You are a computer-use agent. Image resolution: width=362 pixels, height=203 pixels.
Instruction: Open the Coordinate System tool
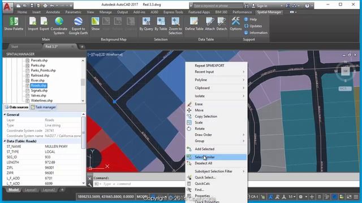(59, 26)
